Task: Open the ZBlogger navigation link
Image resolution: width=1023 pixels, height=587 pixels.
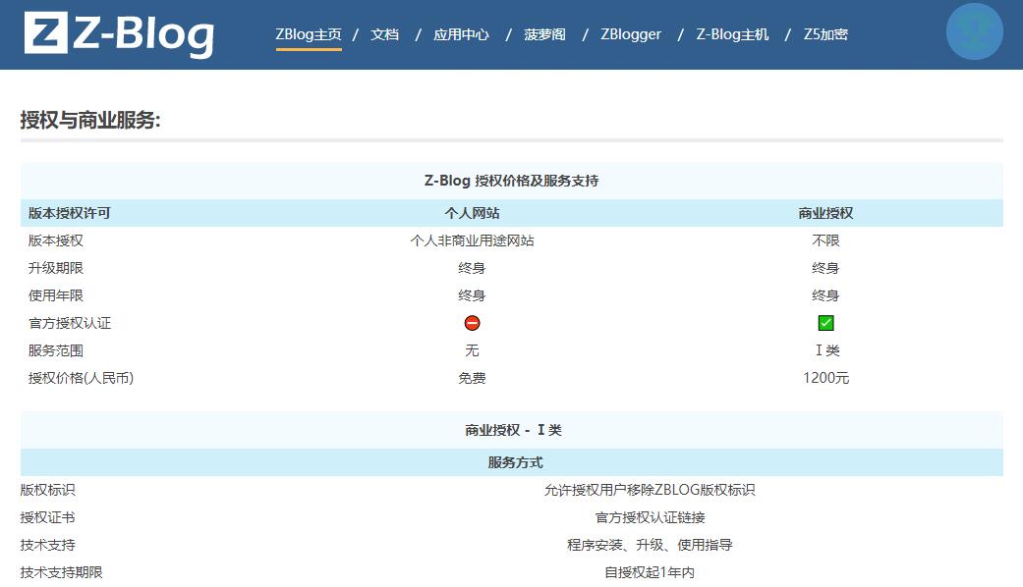Action: point(631,34)
